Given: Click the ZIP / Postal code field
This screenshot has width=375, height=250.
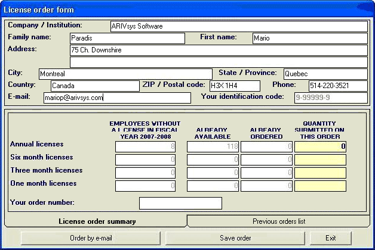Looking at the screenshot, I should pyautogui.click(x=235, y=86).
